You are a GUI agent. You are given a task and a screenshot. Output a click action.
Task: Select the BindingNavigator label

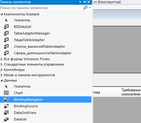28,99
